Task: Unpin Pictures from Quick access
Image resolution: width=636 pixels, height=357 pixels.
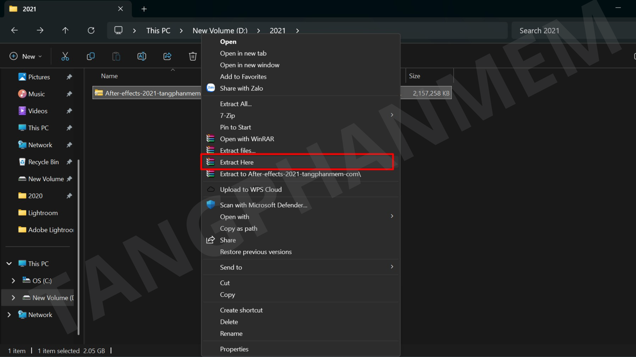Action: point(69,77)
